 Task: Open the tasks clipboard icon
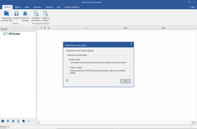click(18, 121)
